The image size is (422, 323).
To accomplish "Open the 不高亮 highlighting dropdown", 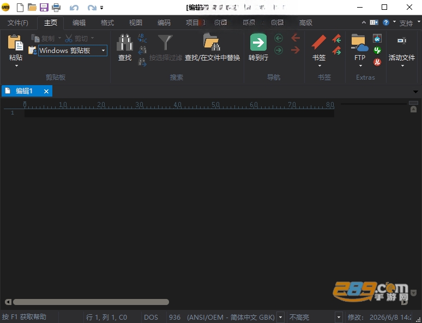I will click(339, 317).
